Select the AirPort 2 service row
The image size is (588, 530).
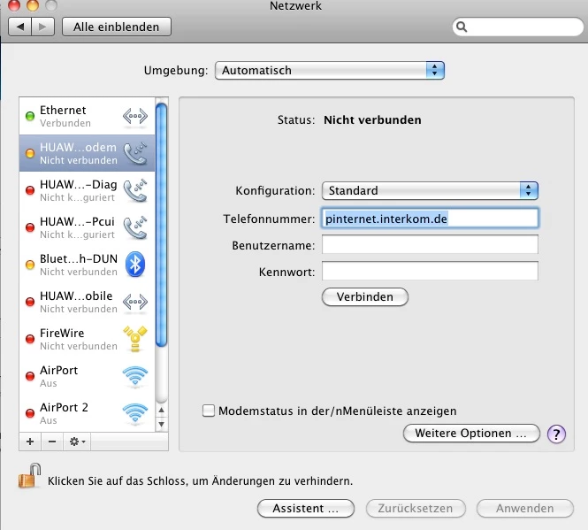(87, 413)
